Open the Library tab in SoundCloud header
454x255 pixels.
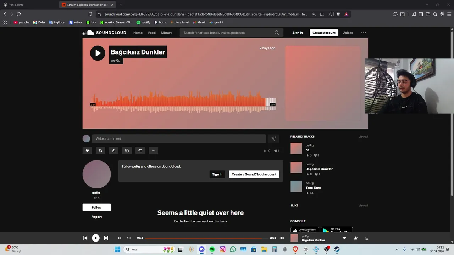click(x=166, y=33)
